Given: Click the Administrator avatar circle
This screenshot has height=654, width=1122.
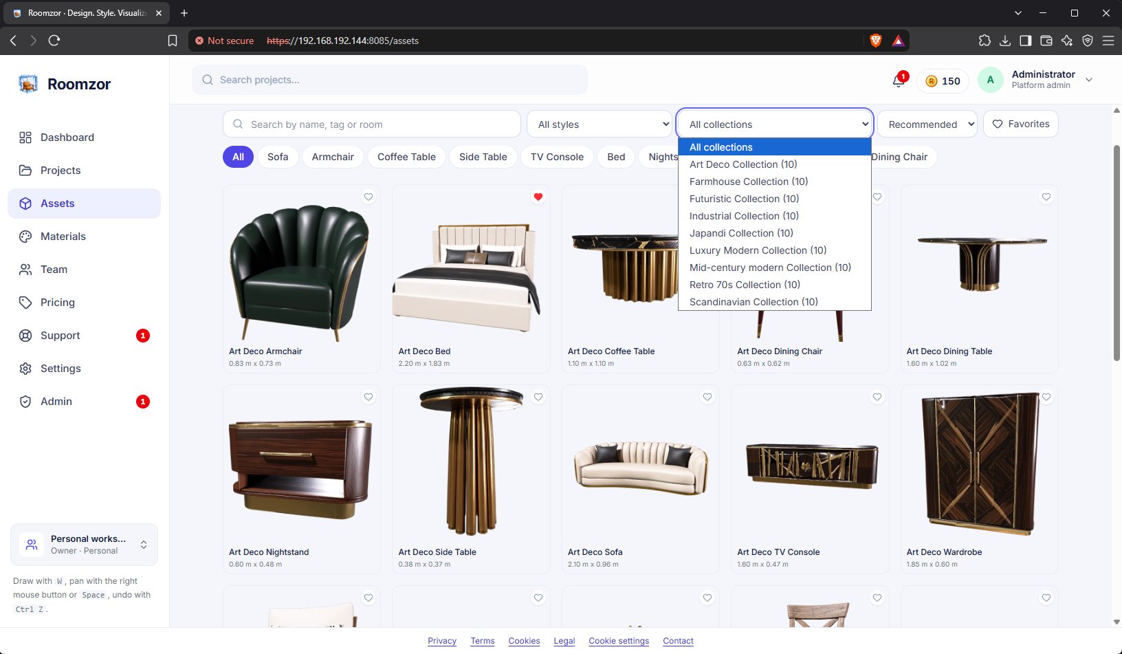Looking at the screenshot, I should pos(990,80).
